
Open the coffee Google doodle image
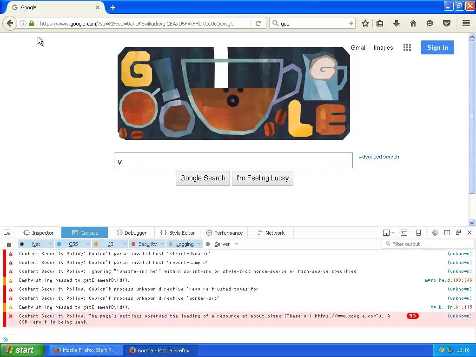234,93
